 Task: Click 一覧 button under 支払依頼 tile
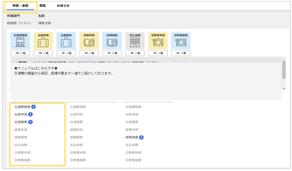(135, 53)
